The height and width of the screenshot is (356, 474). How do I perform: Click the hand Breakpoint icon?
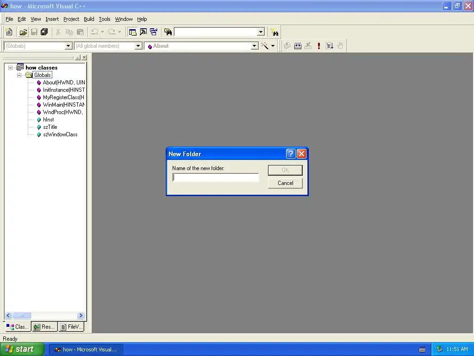click(340, 46)
